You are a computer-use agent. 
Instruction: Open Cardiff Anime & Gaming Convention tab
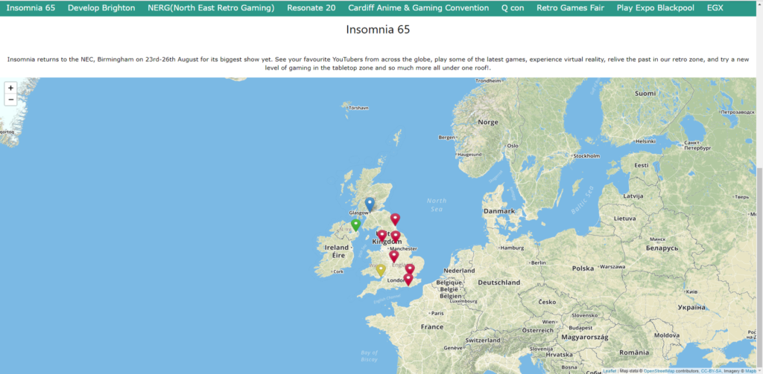[x=419, y=8]
